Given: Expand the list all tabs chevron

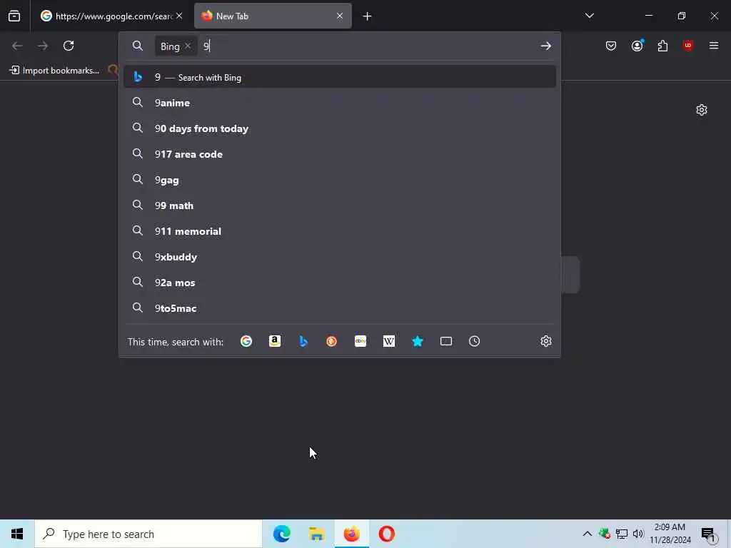Looking at the screenshot, I should coord(589,16).
